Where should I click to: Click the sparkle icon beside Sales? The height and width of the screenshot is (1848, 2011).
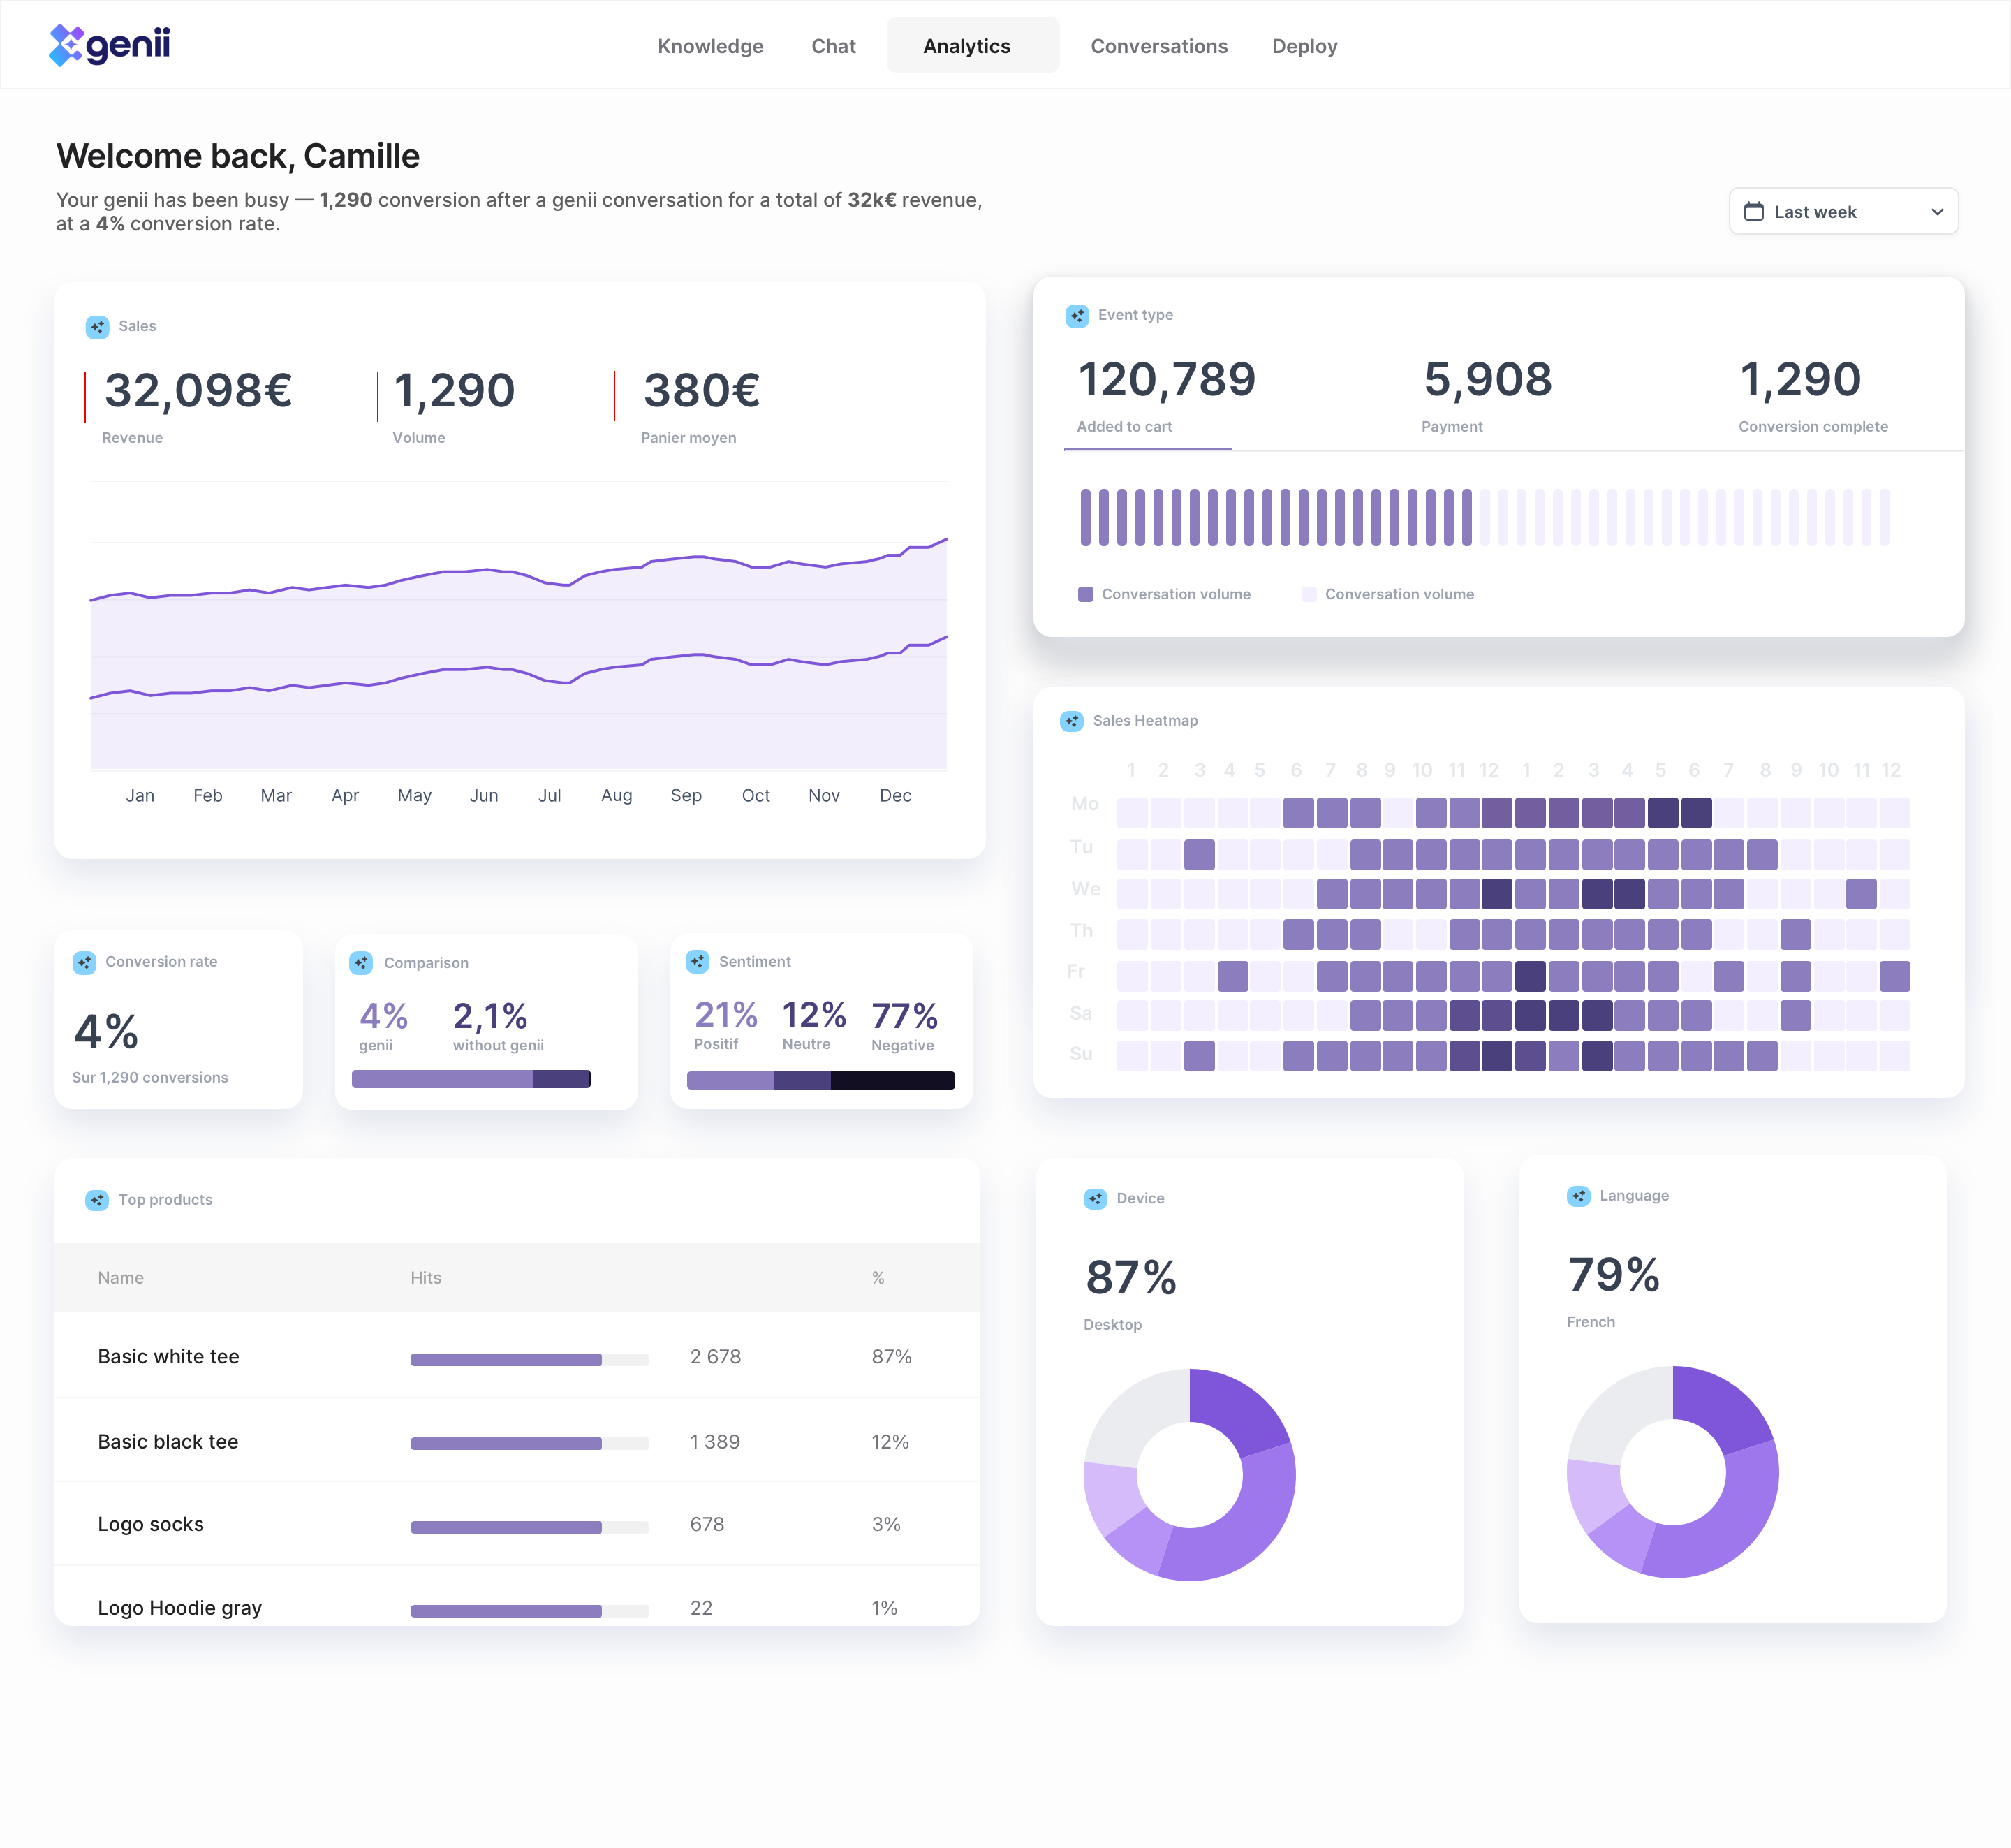pos(97,327)
